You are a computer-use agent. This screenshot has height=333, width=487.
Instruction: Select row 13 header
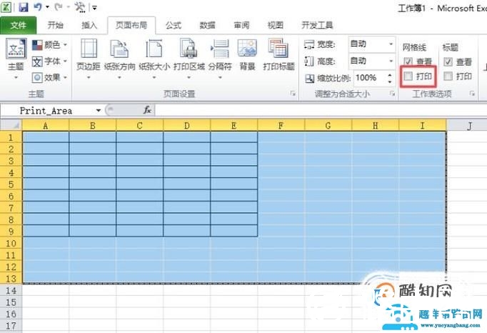[11, 279]
